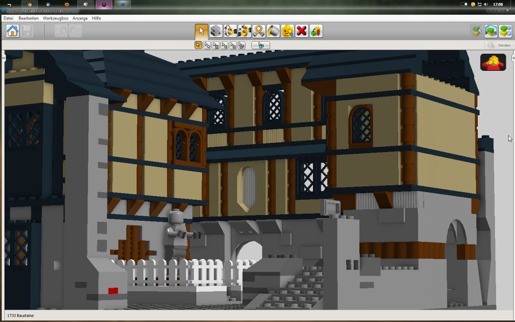Open the Werkzeugbox menu
Screen dimensions: 515x322
56,18
